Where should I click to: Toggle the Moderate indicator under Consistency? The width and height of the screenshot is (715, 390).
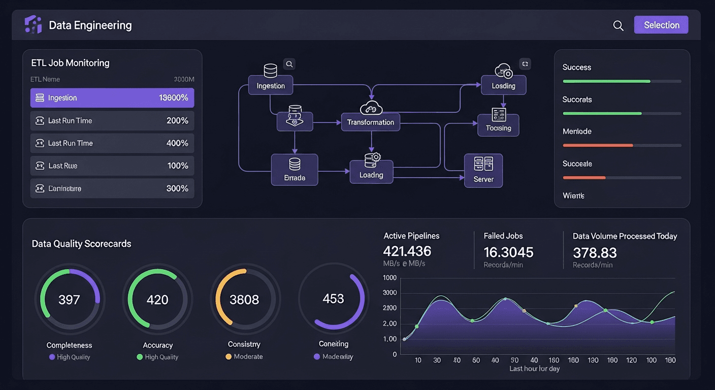(x=228, y=356)
